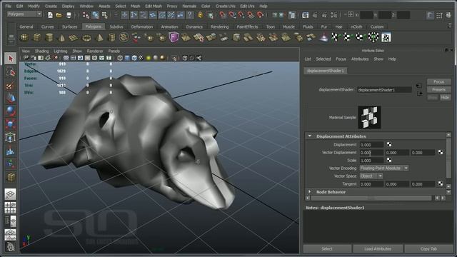Viewport: 457px width, 257px height.
Task: Click the New Scene icon
Action: pyautogui.click(x=50, y=15)
